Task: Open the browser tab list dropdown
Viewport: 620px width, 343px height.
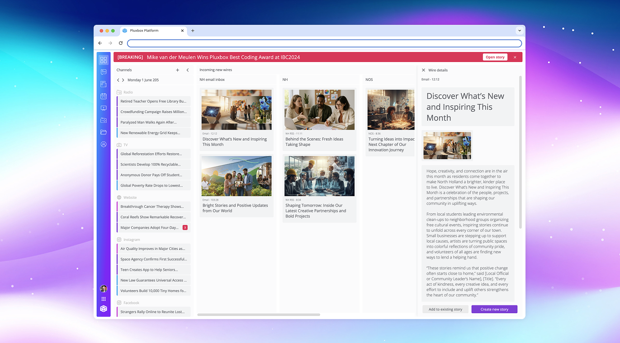Action: [520, 31]
